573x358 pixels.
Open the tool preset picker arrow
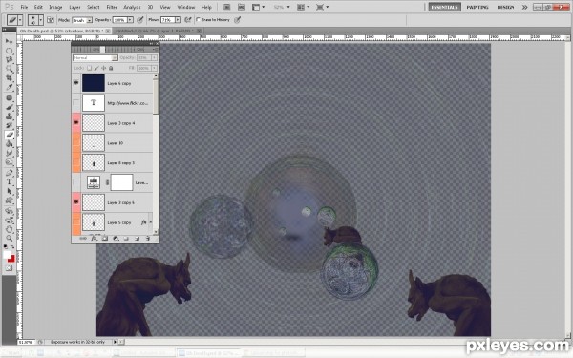20,20
